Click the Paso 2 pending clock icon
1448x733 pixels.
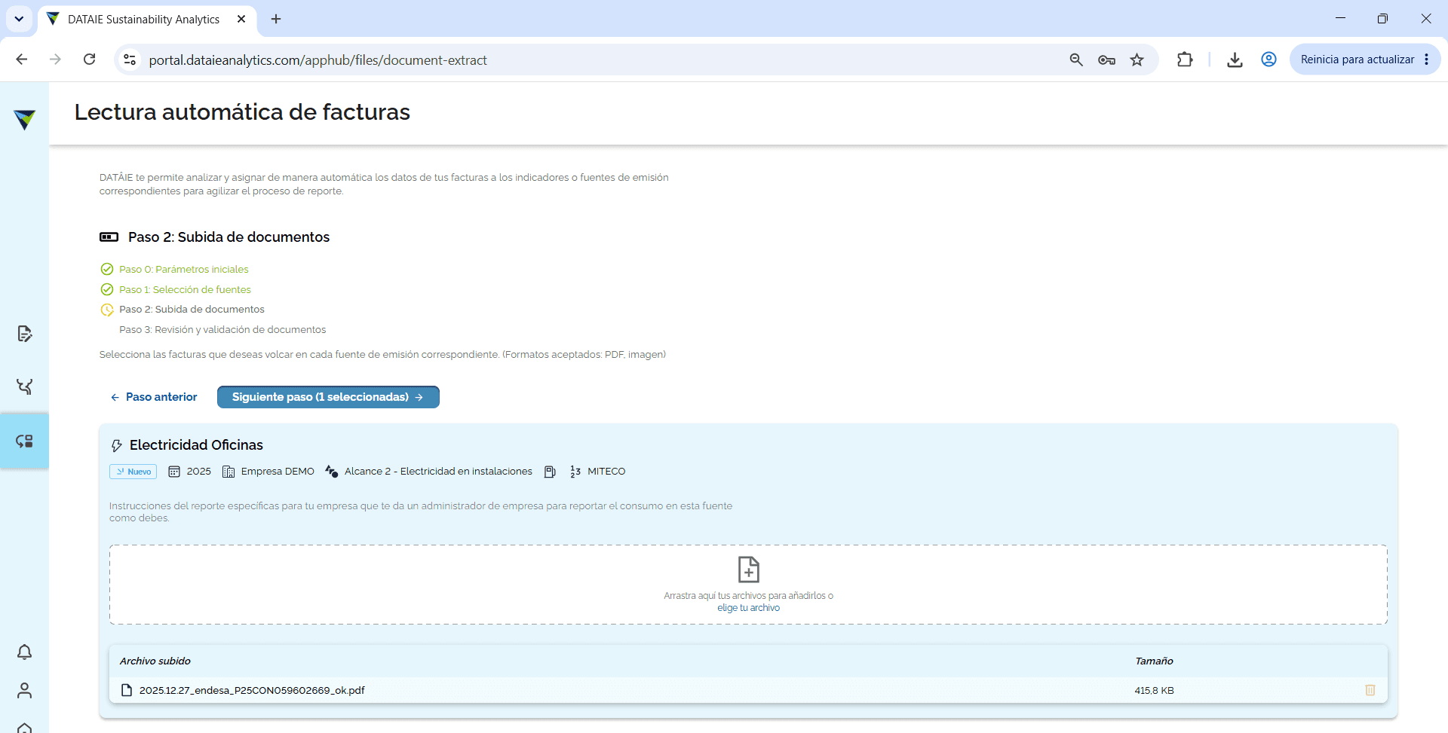107,310
